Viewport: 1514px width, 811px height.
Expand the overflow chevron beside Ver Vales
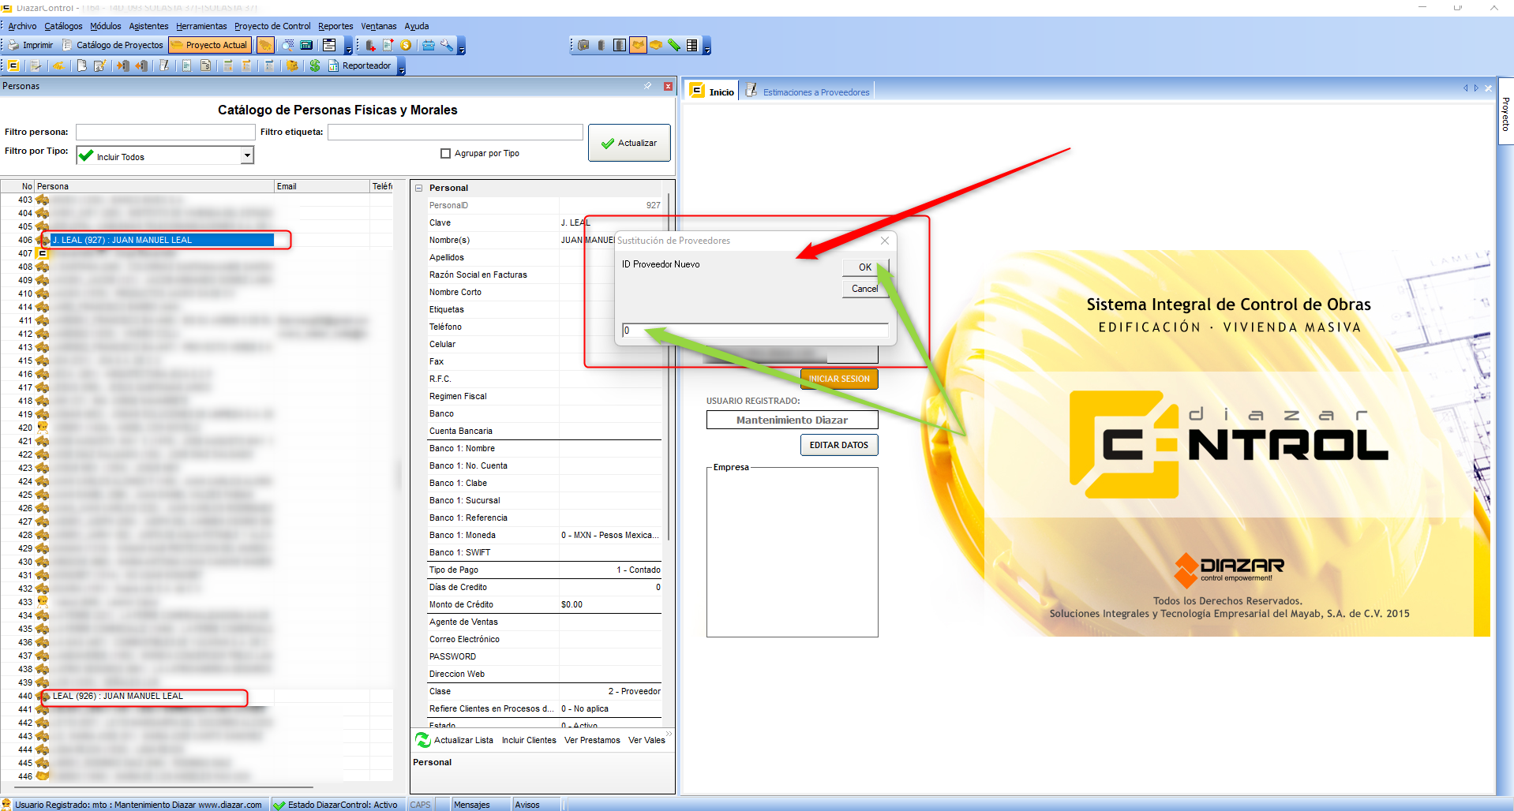(x=669, y=734)
